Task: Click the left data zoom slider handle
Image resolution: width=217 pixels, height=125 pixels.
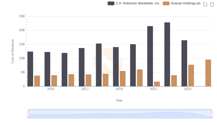Action: (28, 114)
